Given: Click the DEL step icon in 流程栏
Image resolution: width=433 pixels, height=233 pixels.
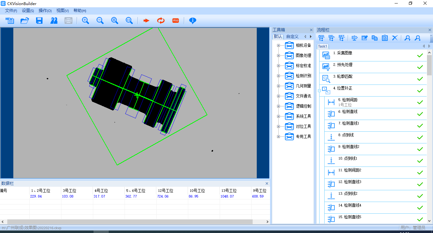Looking at the screenshot, I should pos(331,38).
